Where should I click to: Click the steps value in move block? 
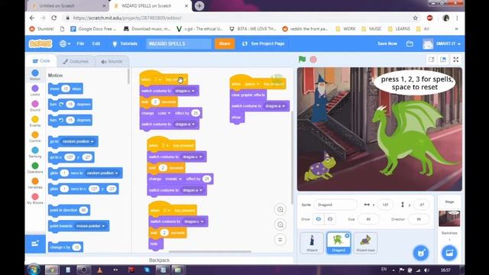pos(66,89)
